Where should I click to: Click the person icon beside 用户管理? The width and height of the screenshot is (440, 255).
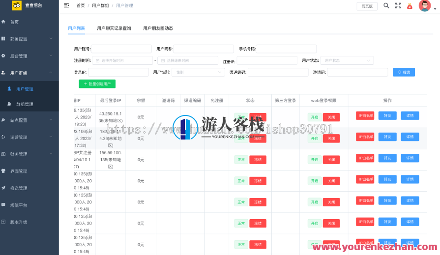pyautogui.click(x=9, y=88)
